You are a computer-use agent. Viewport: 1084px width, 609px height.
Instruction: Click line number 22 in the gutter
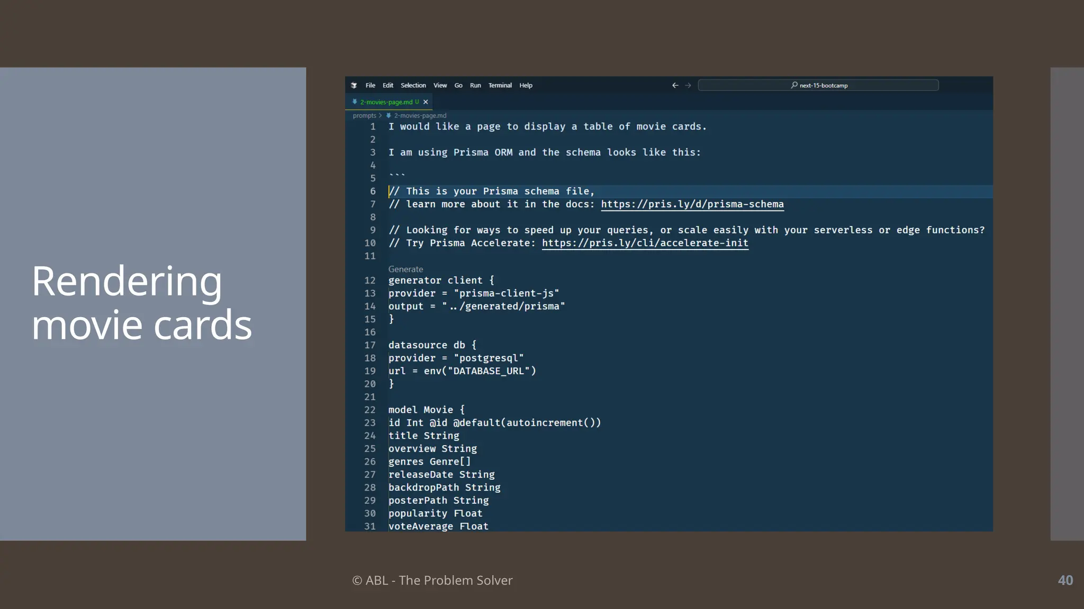(369, 410)
